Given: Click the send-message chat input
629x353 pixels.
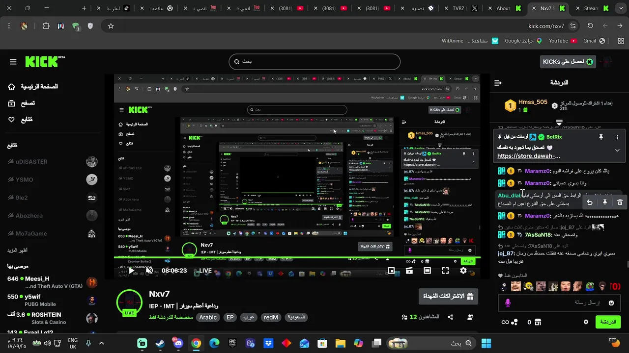Looking at the screenshot, I should (x=559, y=303).
